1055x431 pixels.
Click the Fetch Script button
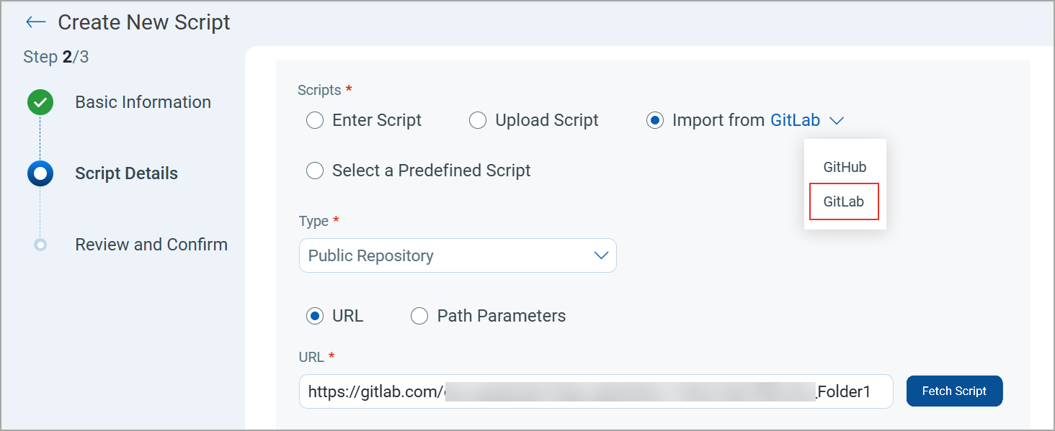tap(954, 391)
